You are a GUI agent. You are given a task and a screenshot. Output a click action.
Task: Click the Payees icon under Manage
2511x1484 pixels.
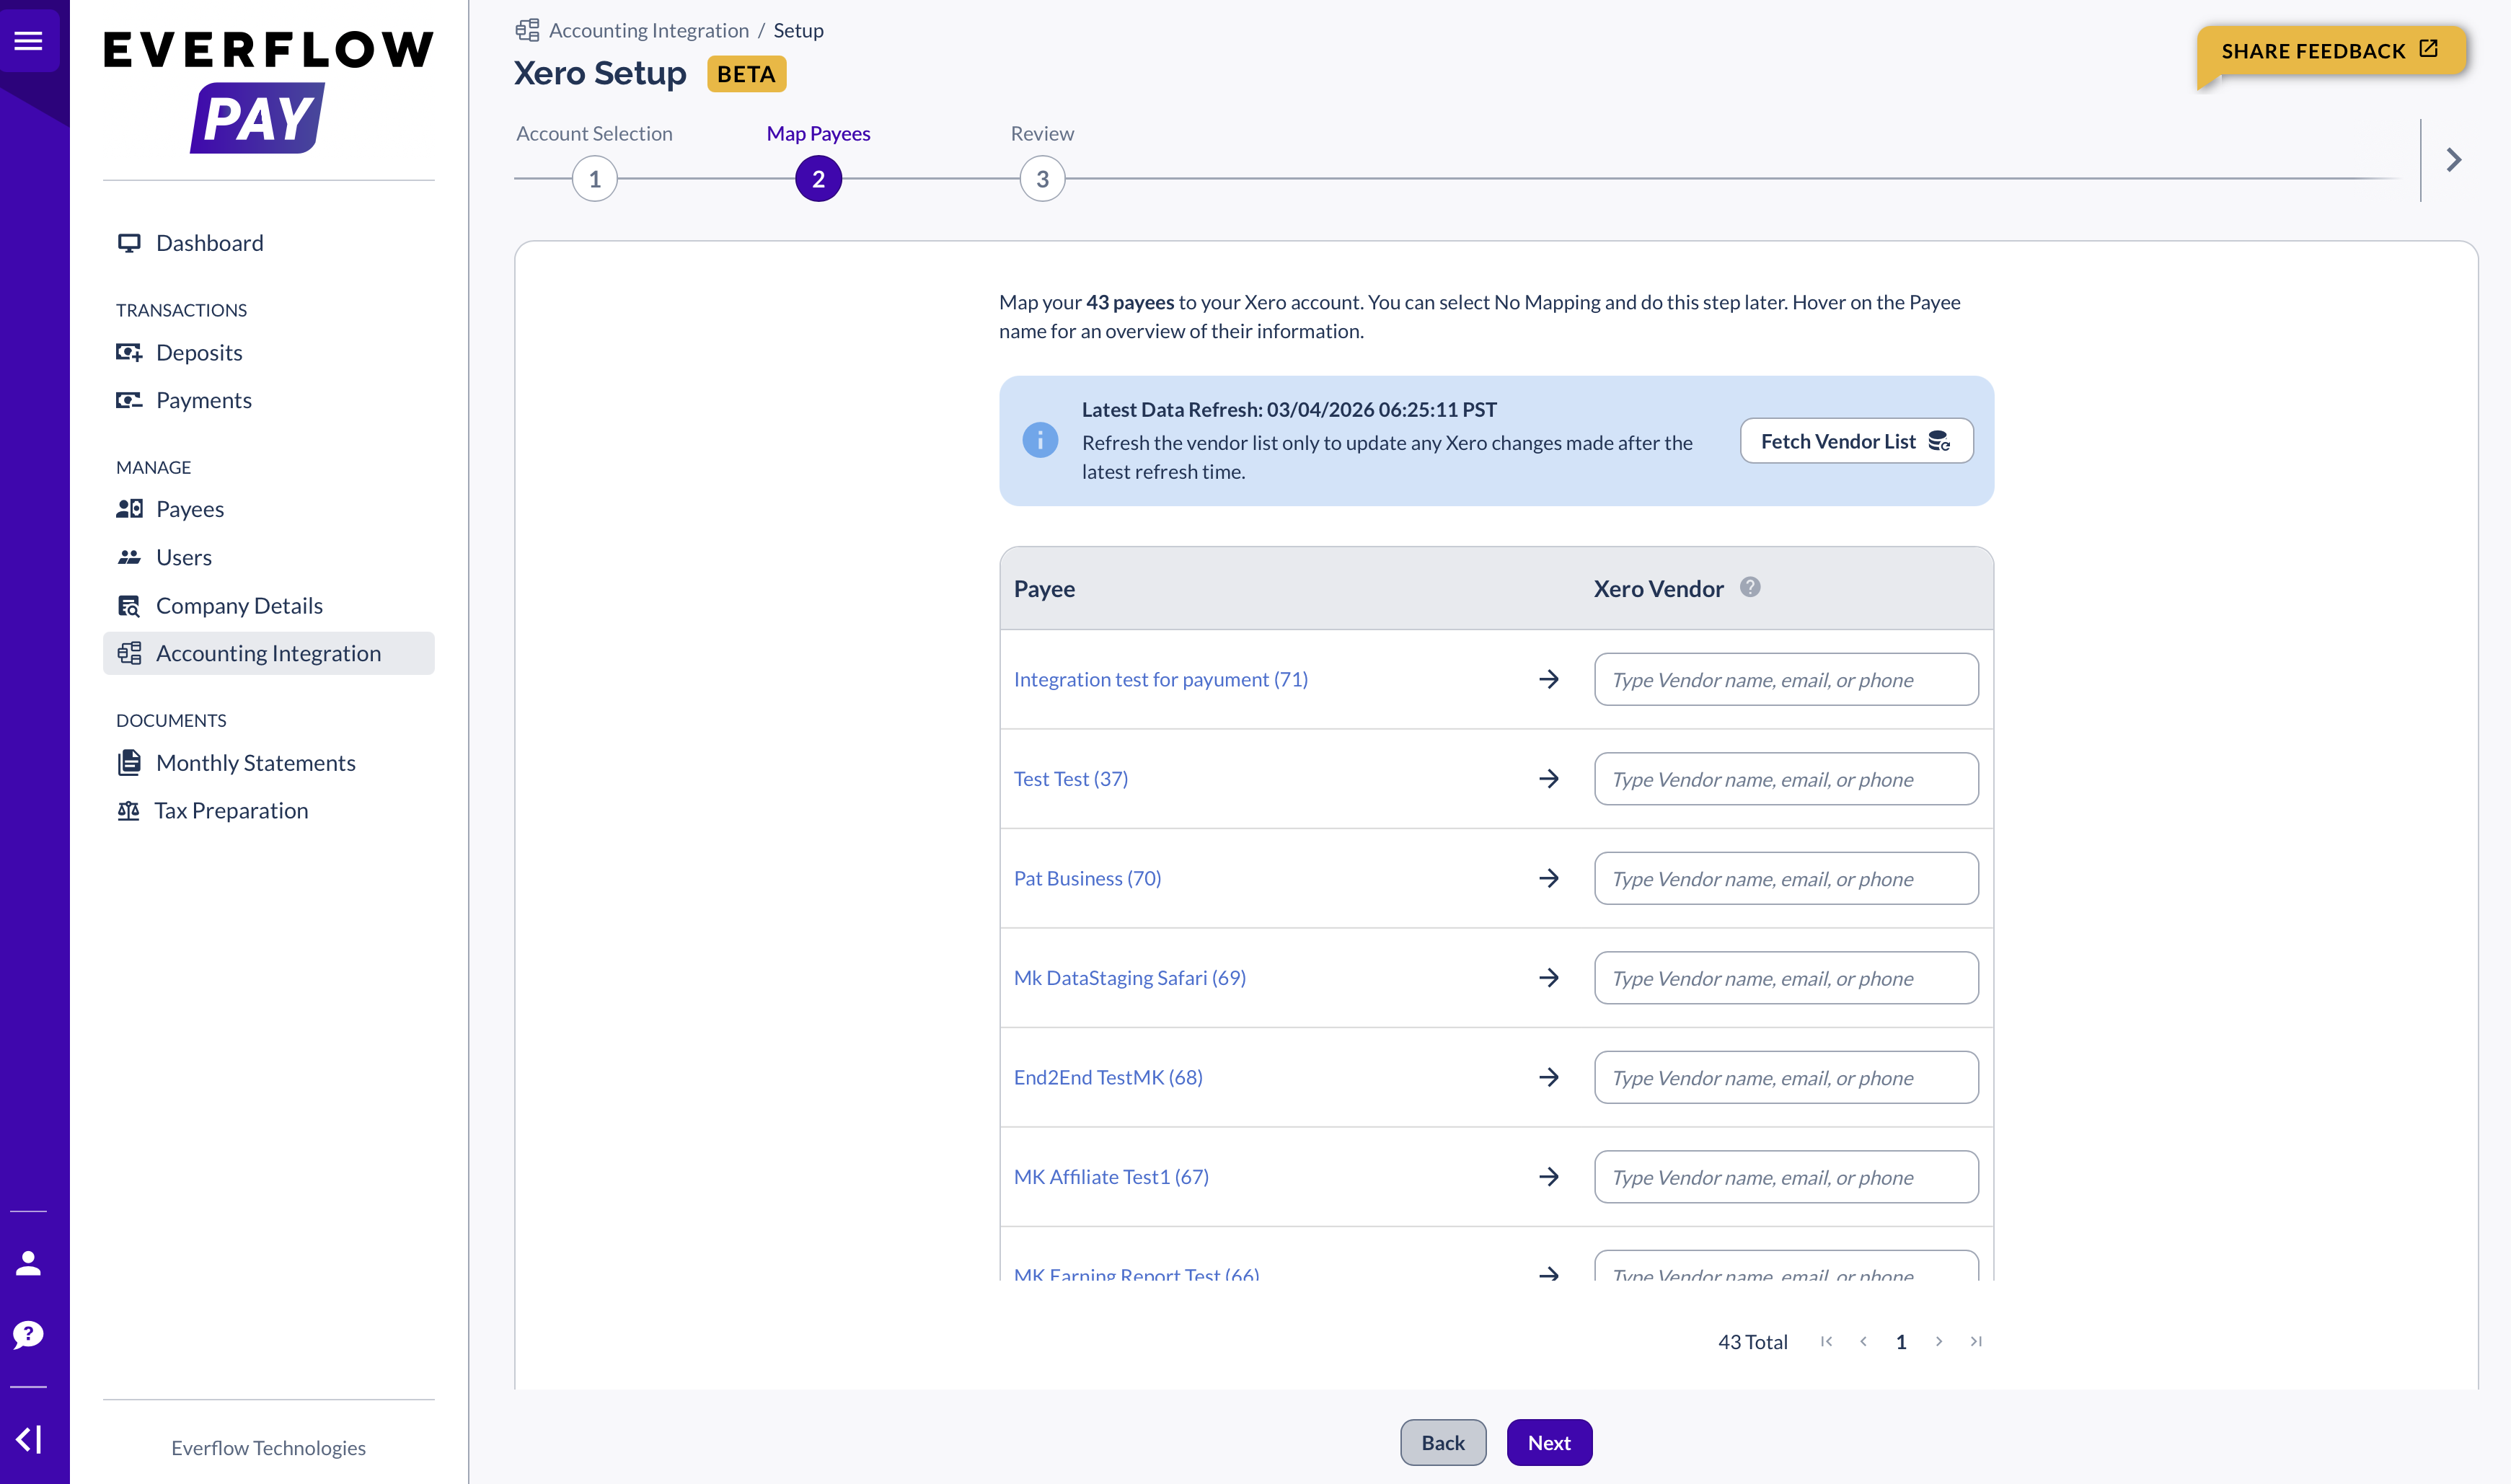(129, 508)
